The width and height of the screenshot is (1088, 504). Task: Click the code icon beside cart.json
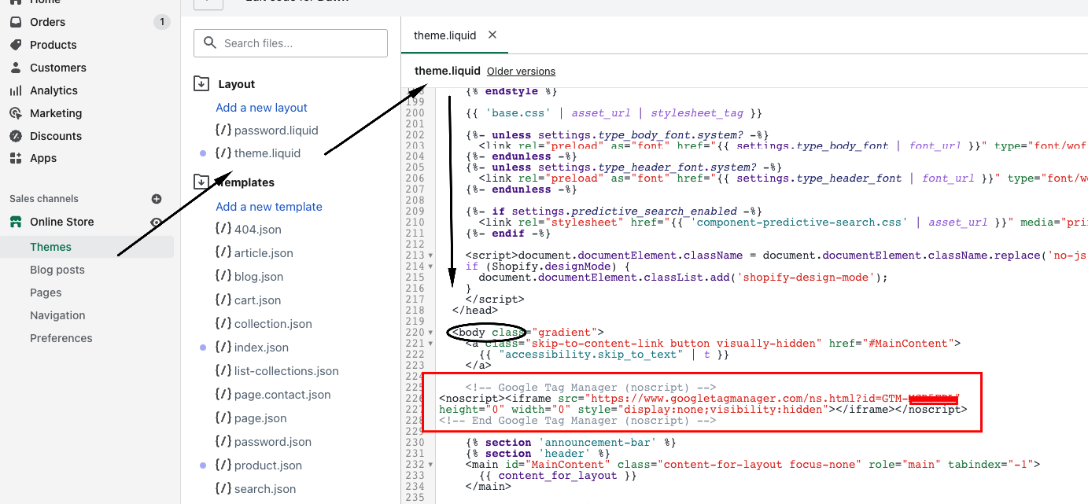click(223, 300)
